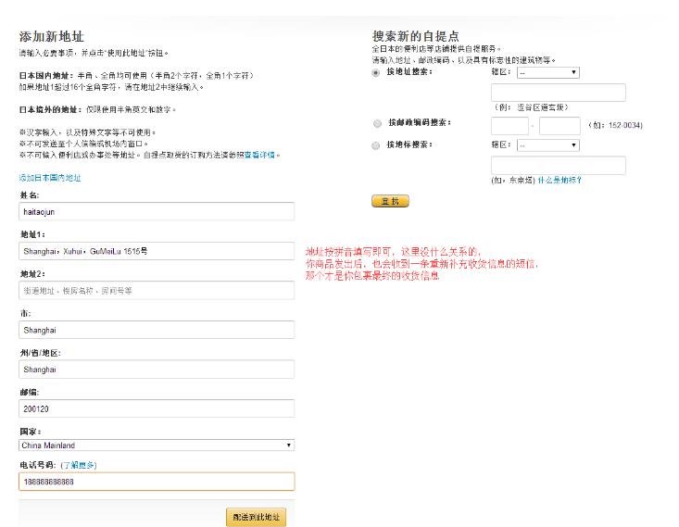Select the 按地址搜索 radio button
Viewport: 679px width, 527px height.
[x=376, y=72]
